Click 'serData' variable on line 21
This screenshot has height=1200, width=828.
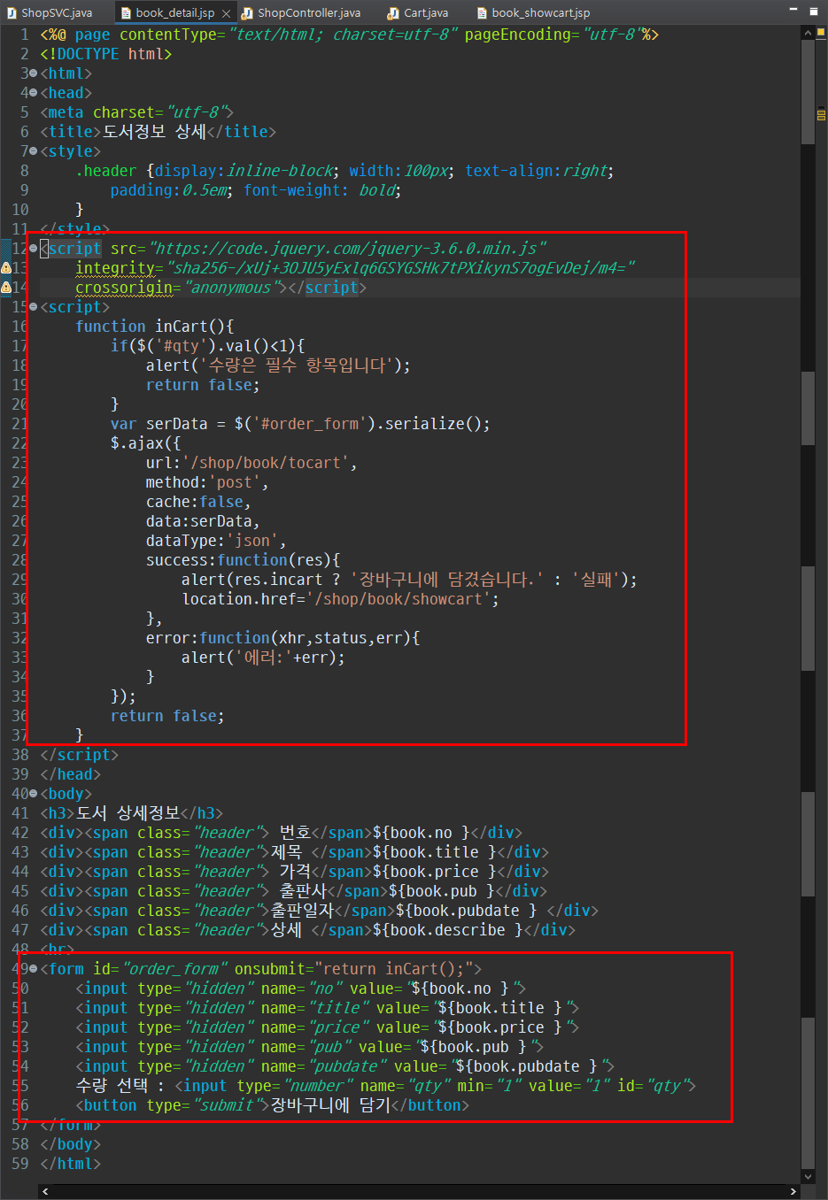177,424
